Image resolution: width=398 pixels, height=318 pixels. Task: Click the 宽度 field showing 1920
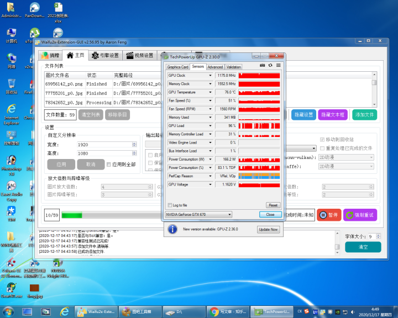[107, 145]
